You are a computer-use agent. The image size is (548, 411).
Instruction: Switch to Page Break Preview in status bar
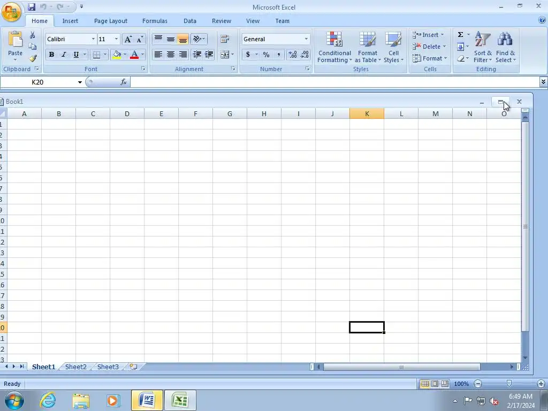point(445,384)
